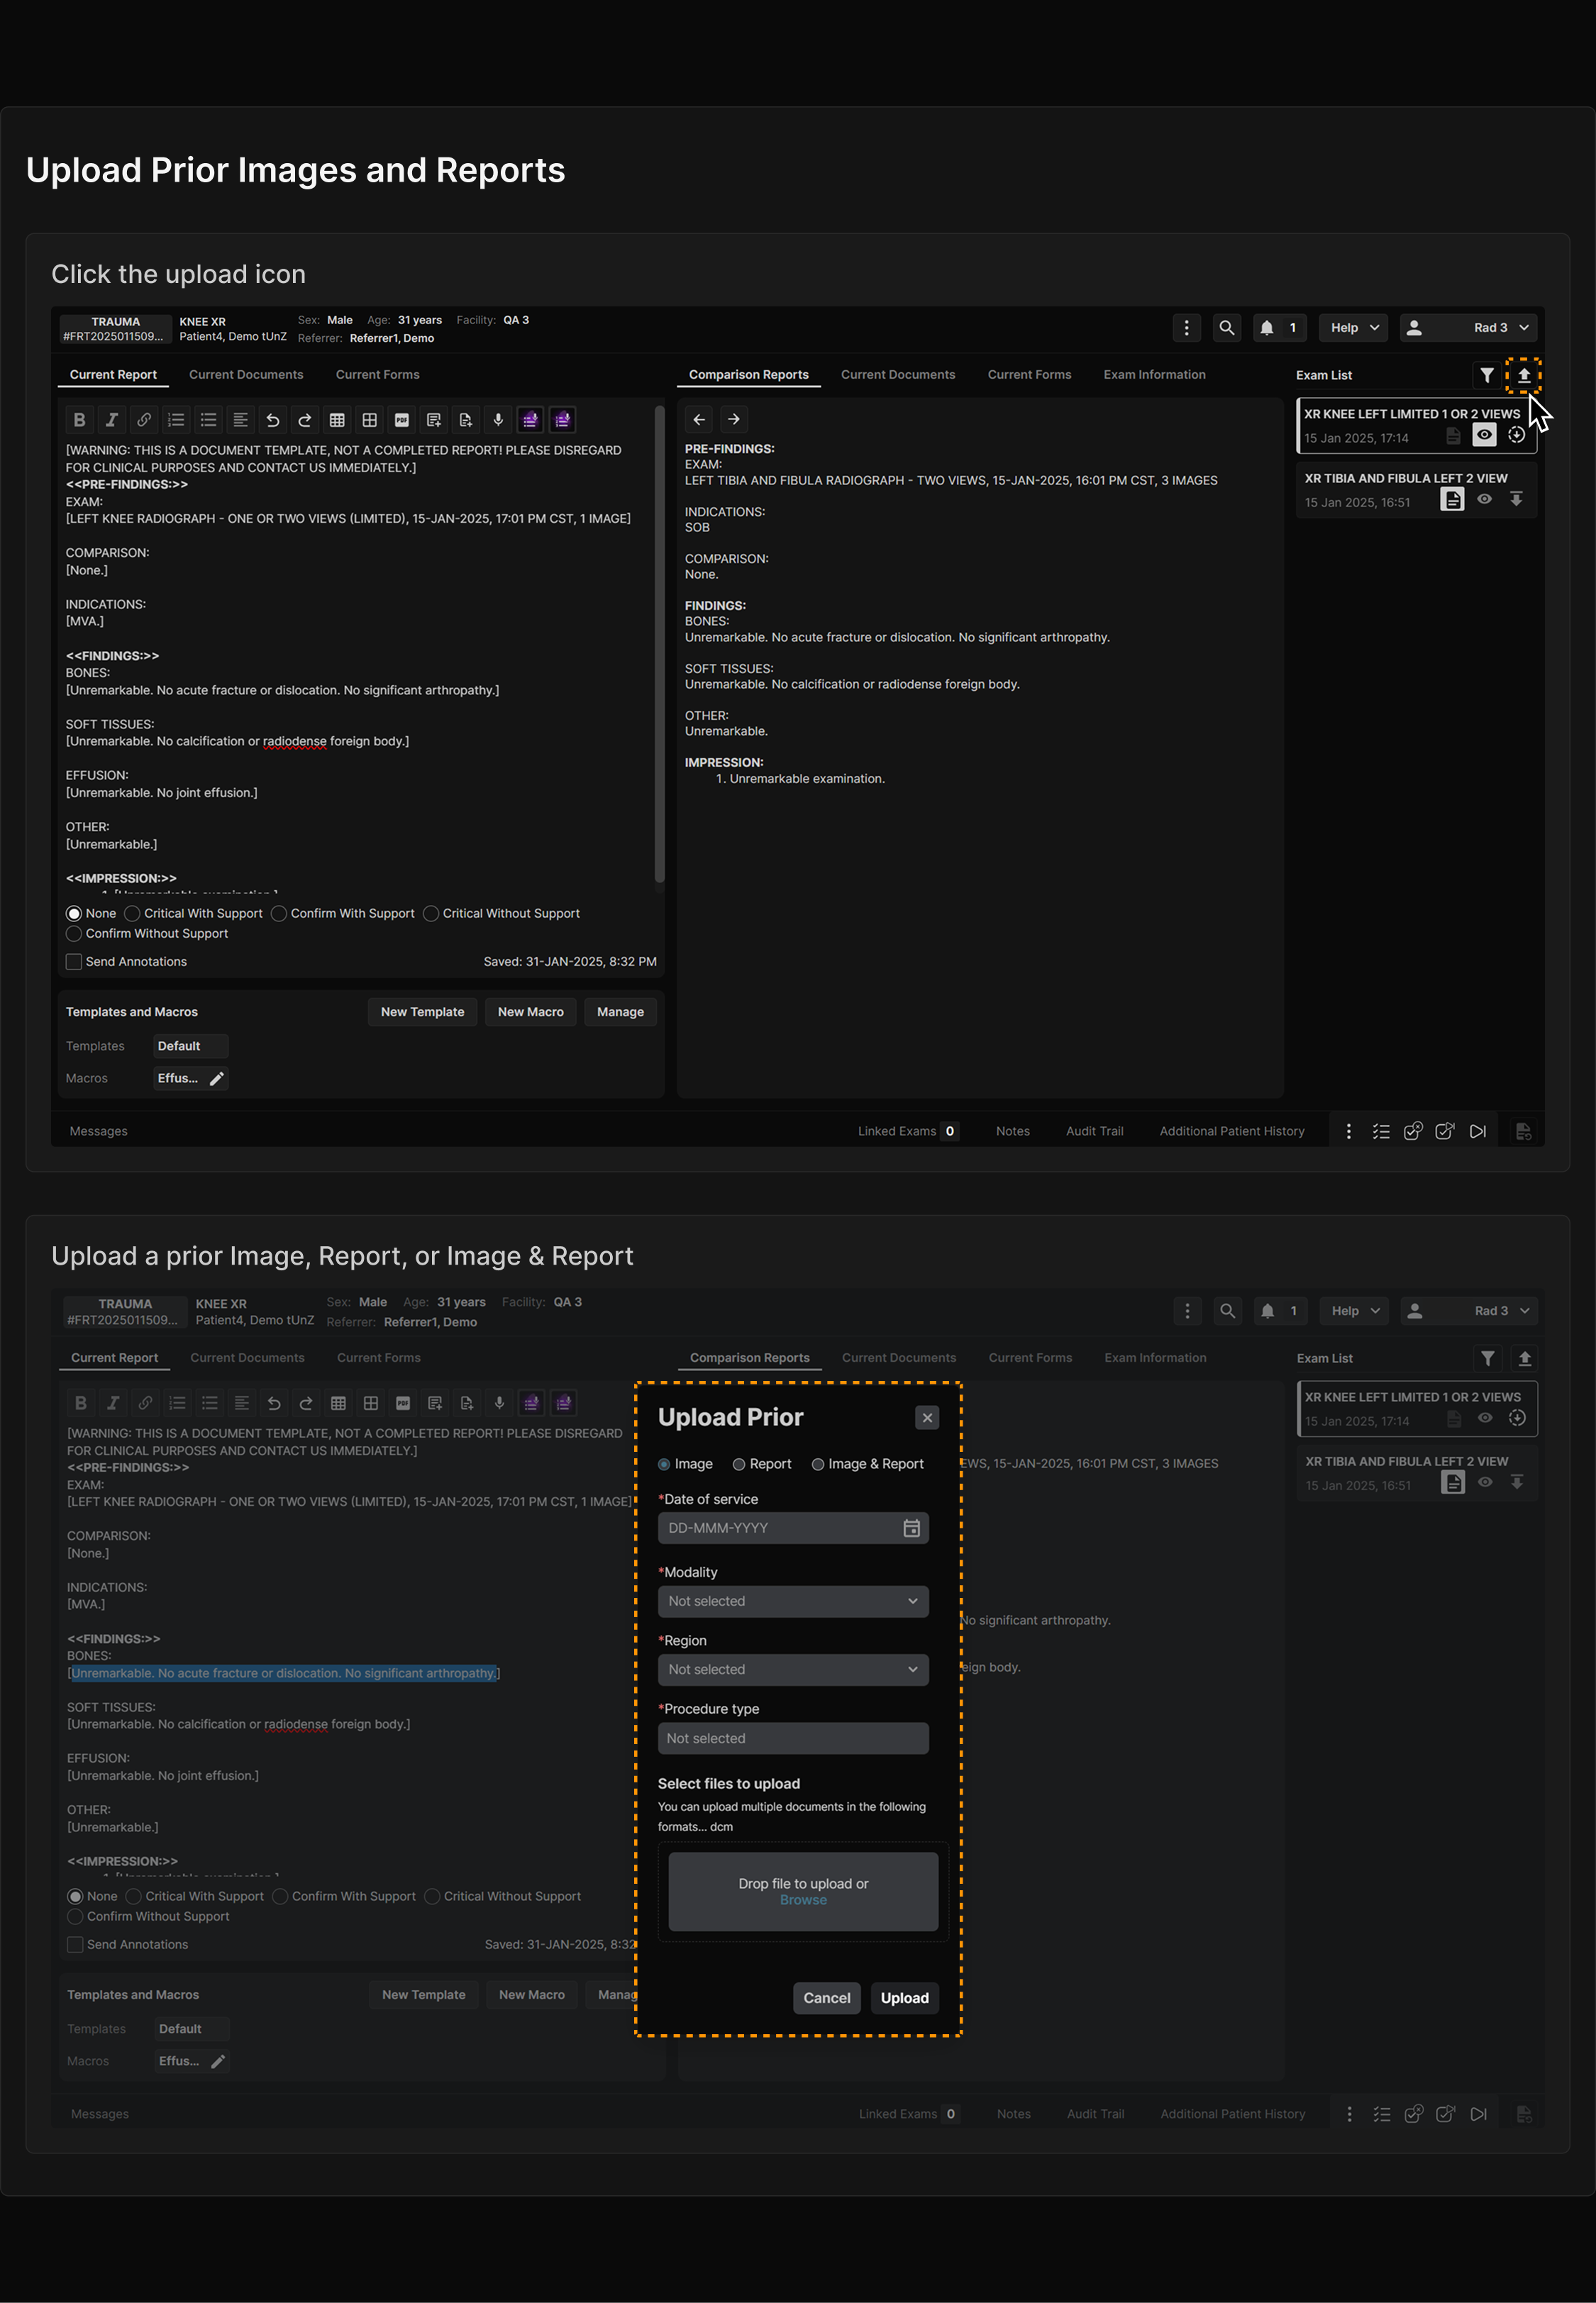Open Additional Patient History in upper screenshot
Image resolution: width=1596 pixels, height=2303 pixels.
click(x=1232, y=1131)
